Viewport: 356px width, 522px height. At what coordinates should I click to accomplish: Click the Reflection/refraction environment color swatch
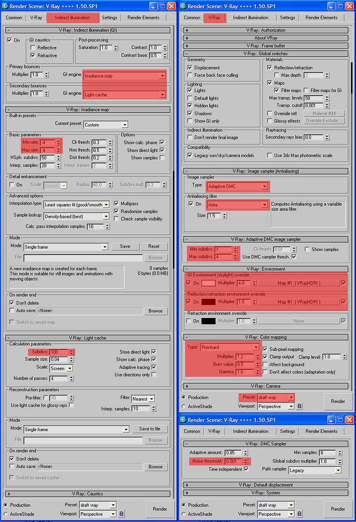coord(209,302)
